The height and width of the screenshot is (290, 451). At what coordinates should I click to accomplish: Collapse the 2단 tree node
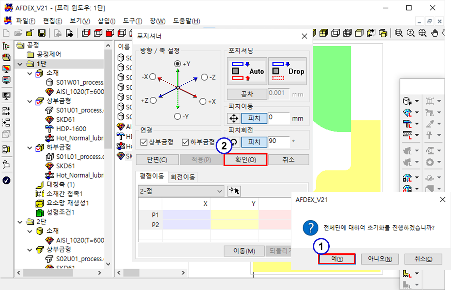coord(20,221)
